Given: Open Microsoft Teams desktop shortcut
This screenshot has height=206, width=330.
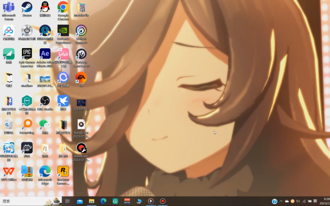Looking at the screenshot, I should tap(9, 11).
